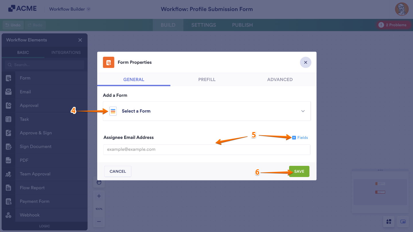Switch to the Integrations tab

point(66,52)
